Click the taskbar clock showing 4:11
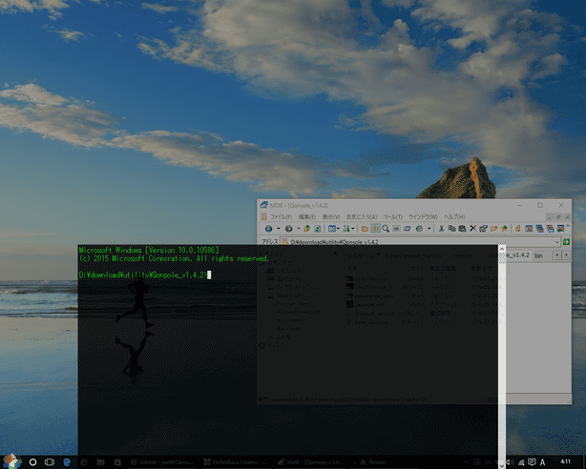The height and width of the screenshot is (469, 586). pyautogui.click(x=565, y=462)
